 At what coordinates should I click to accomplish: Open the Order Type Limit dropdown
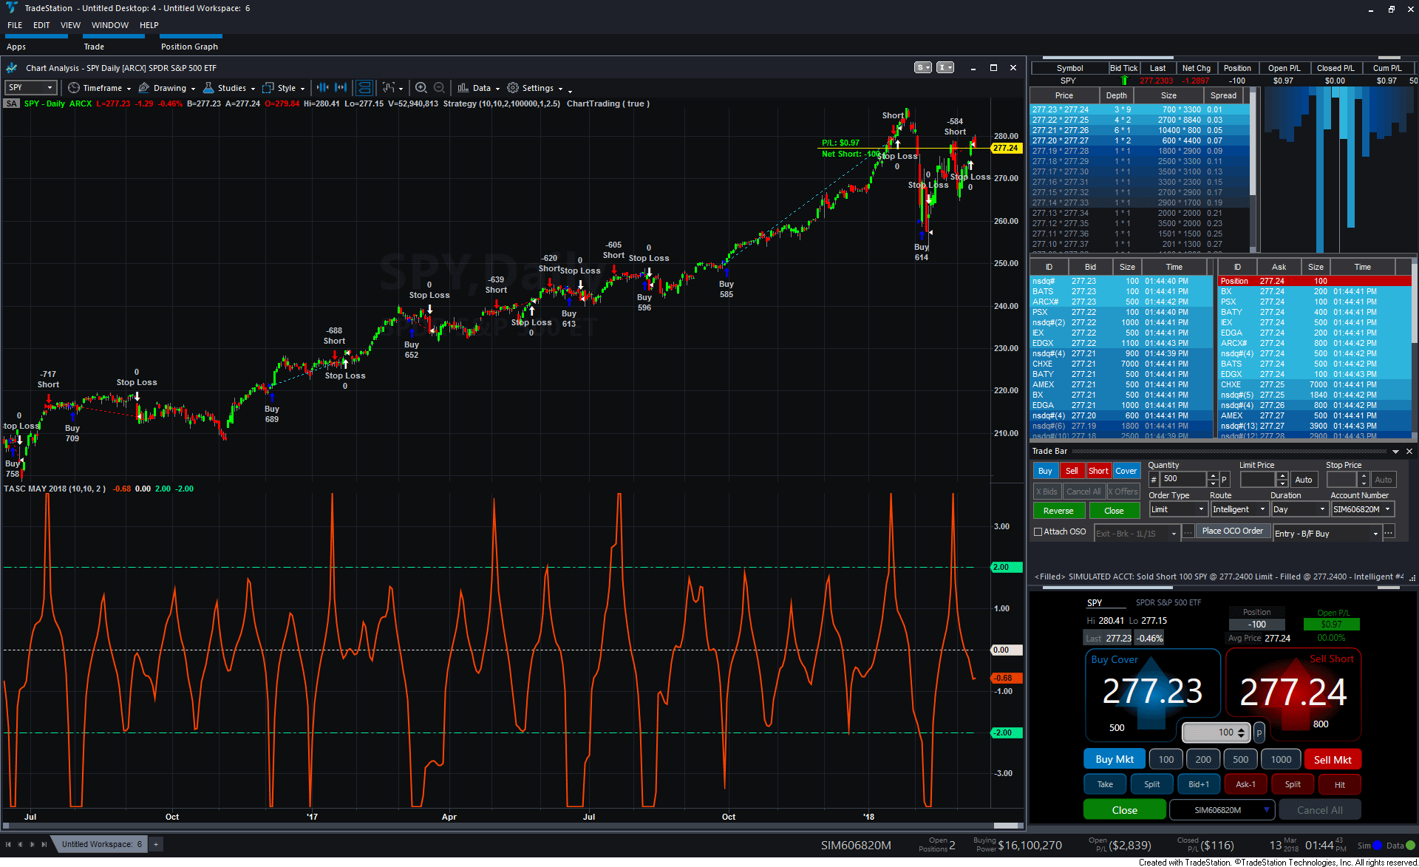pyautogui.click(x=1178, y=509)
